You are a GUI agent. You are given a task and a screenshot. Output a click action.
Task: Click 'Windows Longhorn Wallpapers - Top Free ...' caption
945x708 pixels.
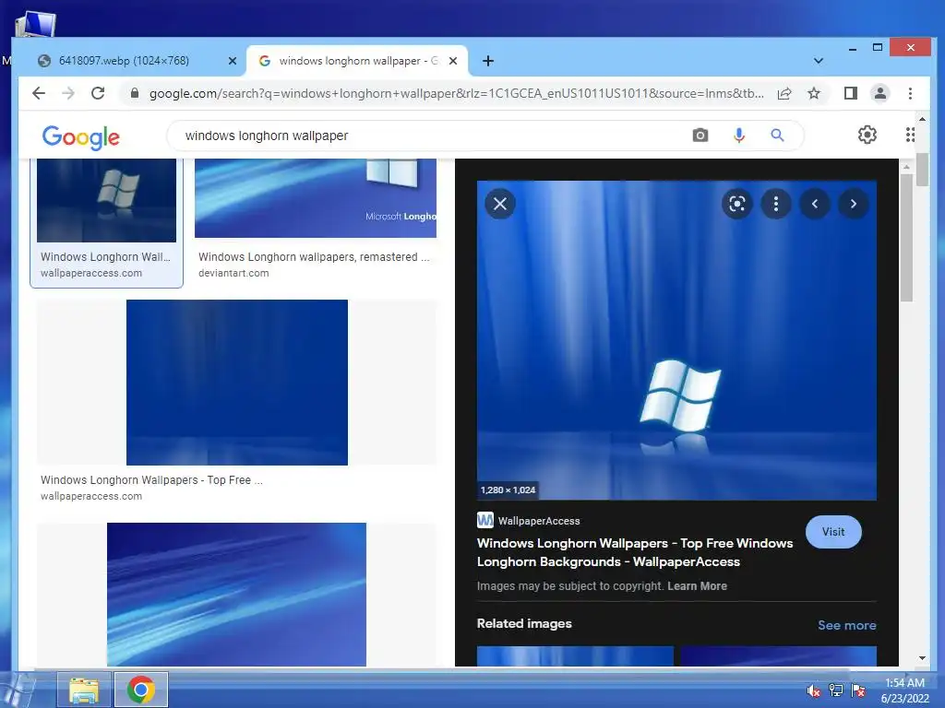(x=151, y=479)
